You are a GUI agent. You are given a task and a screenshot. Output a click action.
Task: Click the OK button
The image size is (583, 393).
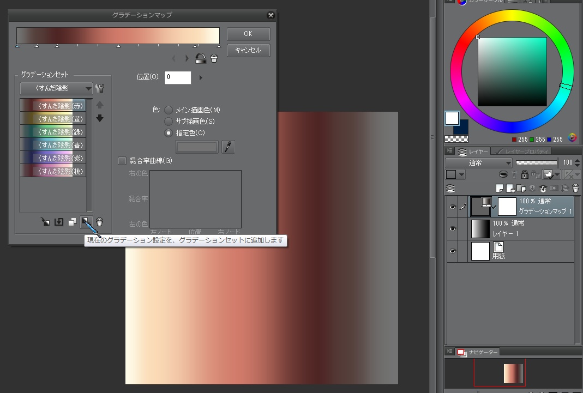(248, 34)
